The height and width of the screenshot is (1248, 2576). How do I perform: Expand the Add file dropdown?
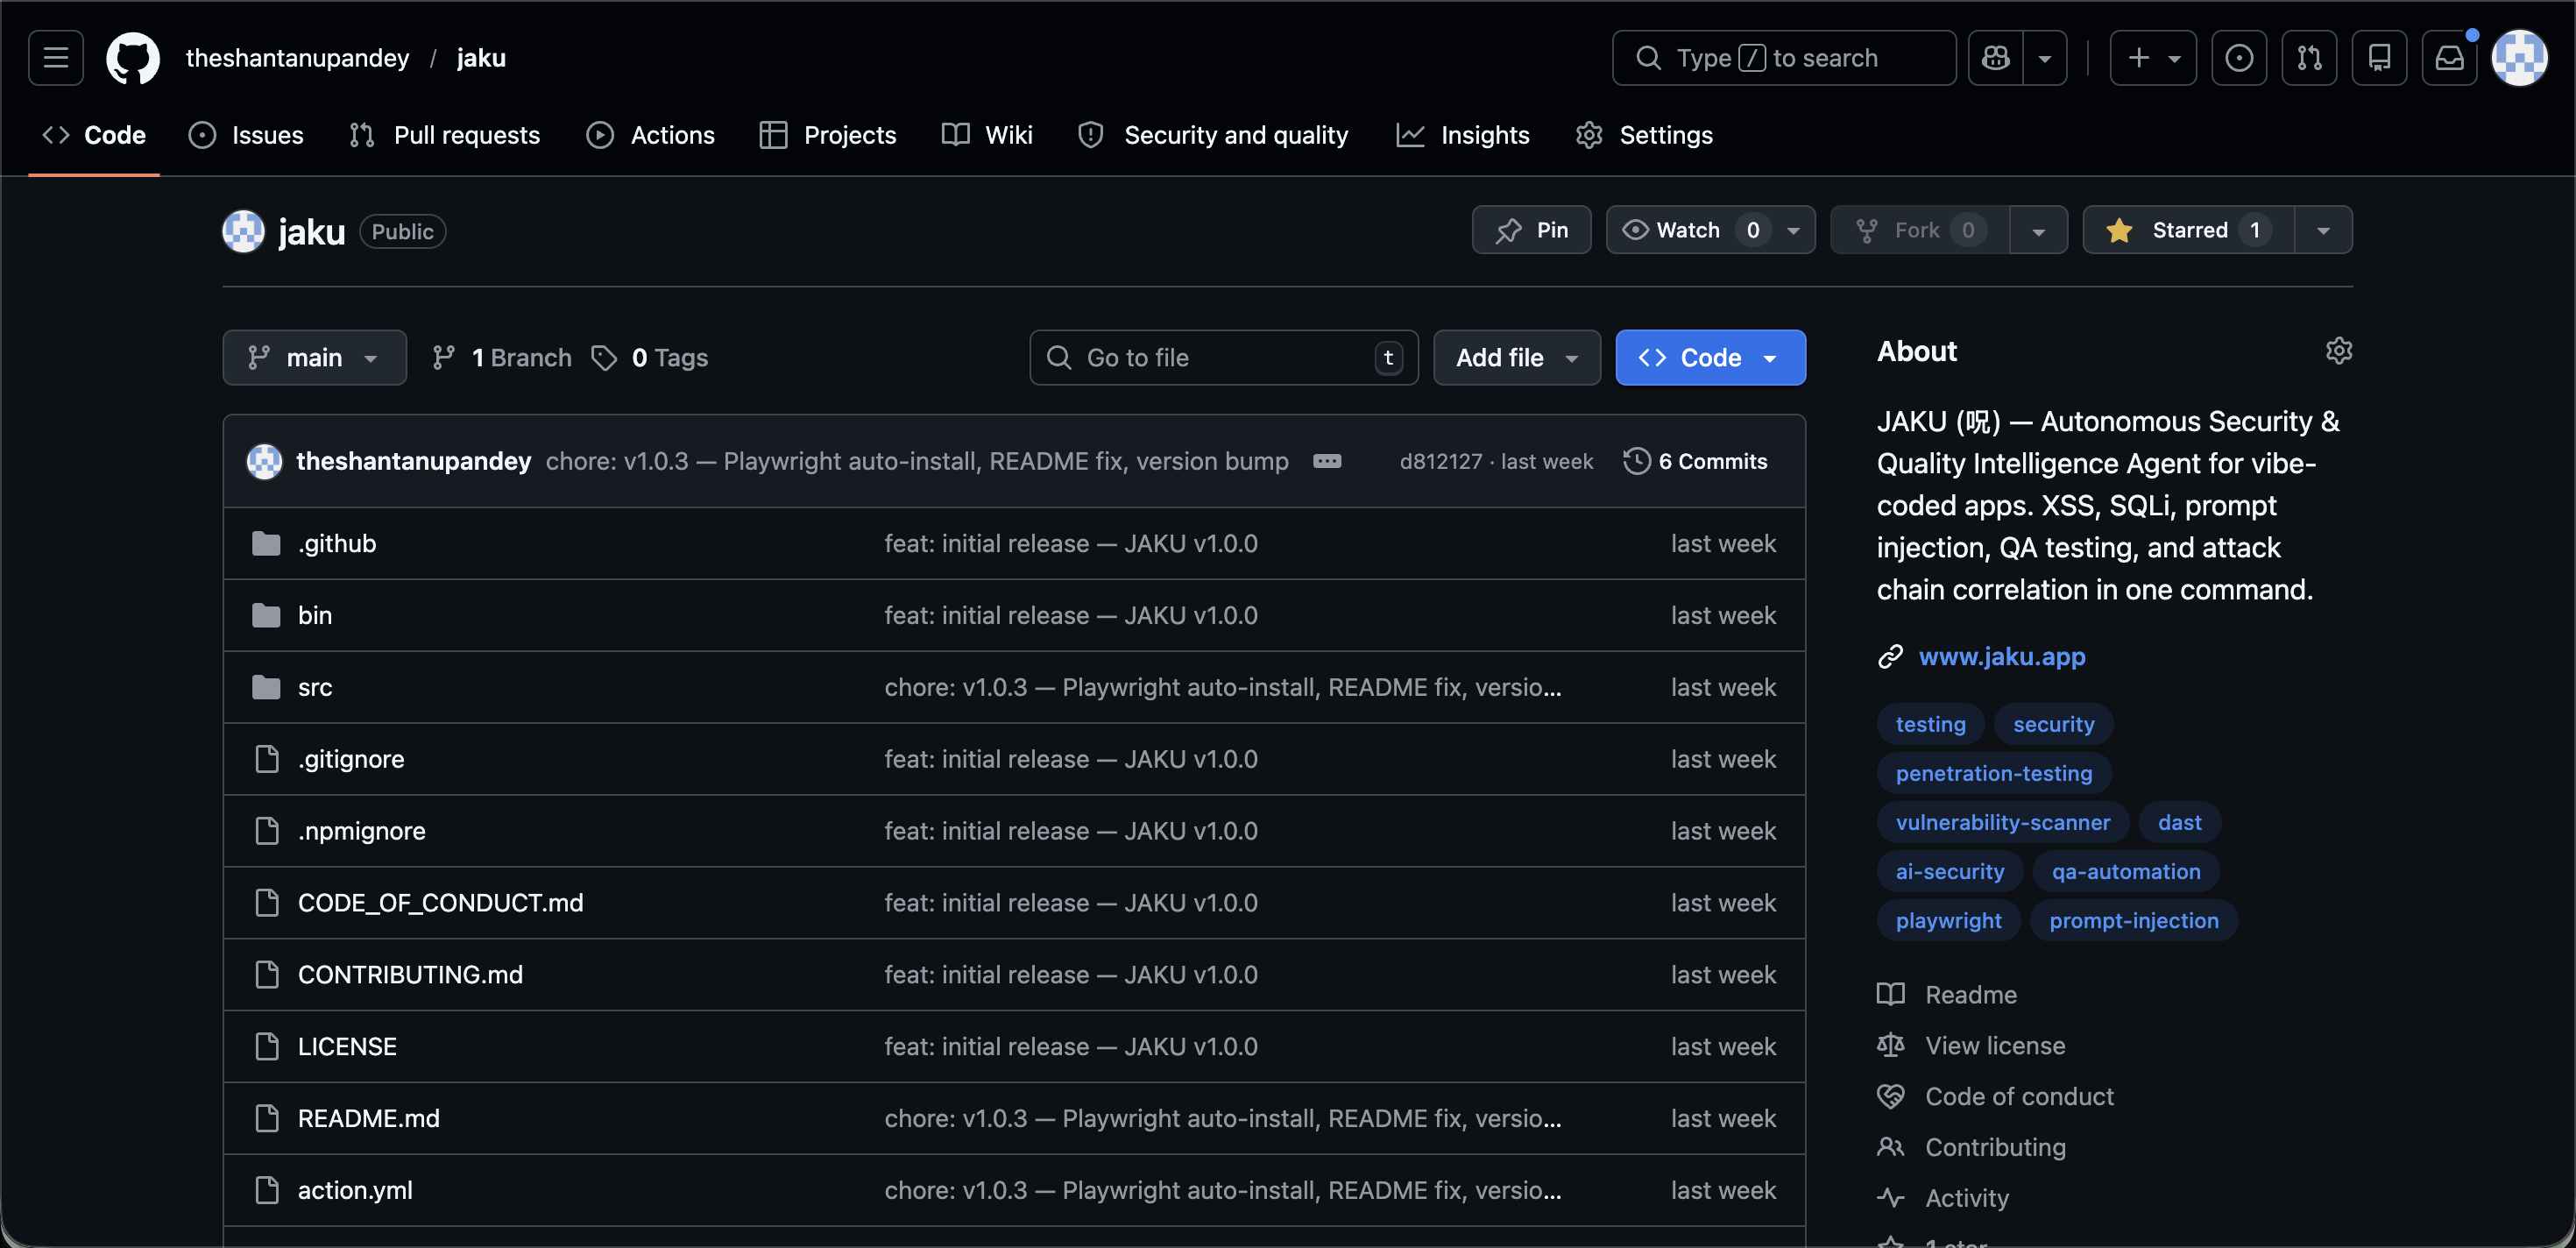coord(1516,358)
